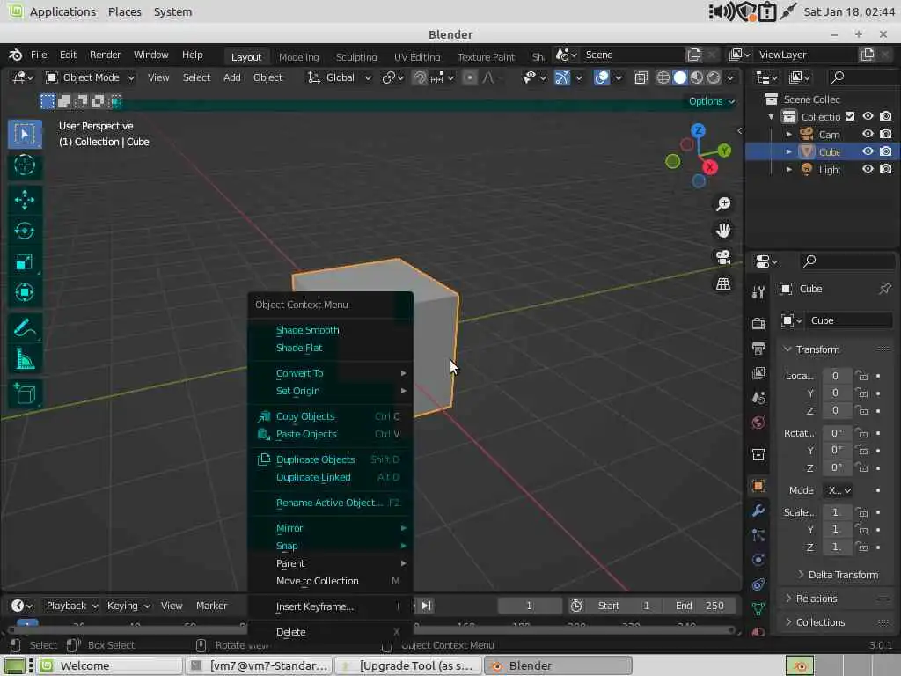Click Set Origin in context menu
This screenshot has height=676, width=901.
[331, 391]
